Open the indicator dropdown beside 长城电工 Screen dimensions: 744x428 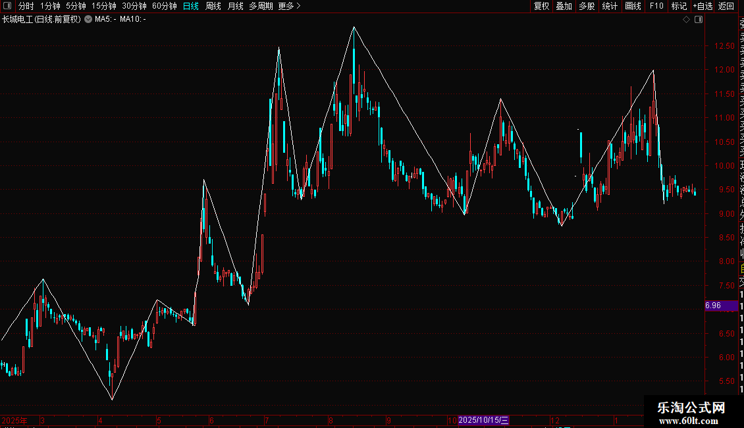88,19
